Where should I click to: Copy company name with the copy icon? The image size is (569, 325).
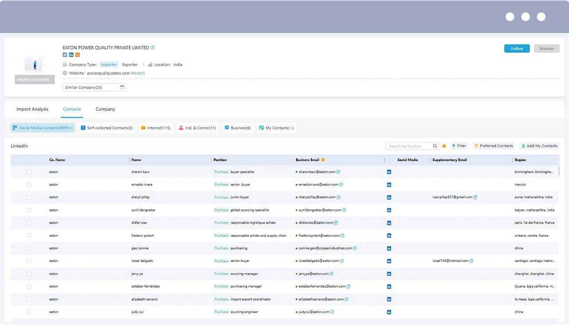(x=153, y=47)
